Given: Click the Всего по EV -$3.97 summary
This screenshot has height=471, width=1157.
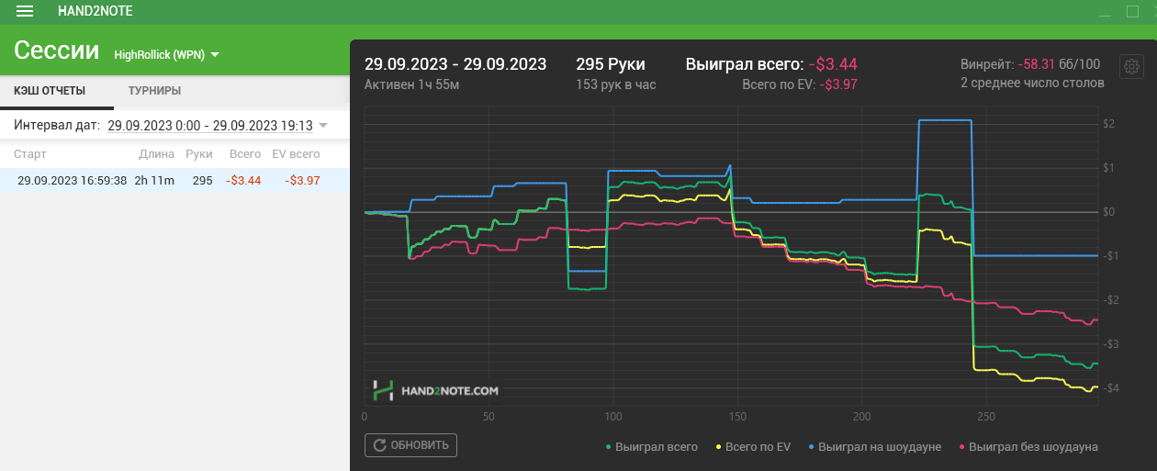Looking at the screenshot, I should click(800, 84).
